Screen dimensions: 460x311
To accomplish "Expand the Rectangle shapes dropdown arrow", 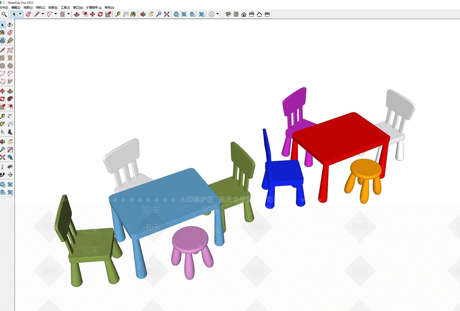I will [68, 14].
